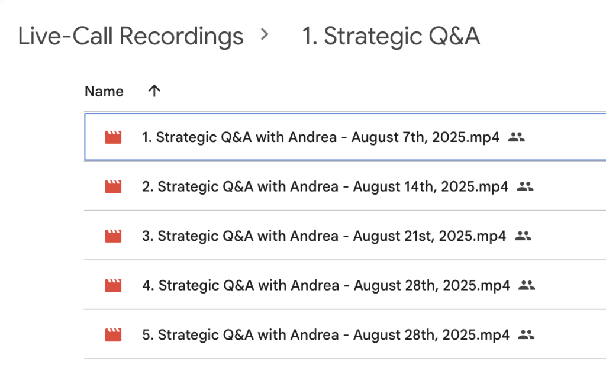606x387 pixels.
Task: Select 3. Strategic Q&A August 21st file
Action: click(x=324, y=236)
